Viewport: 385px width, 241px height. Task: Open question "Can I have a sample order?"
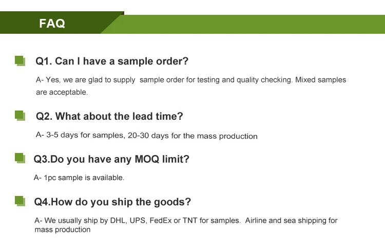(x=112, y=61)
